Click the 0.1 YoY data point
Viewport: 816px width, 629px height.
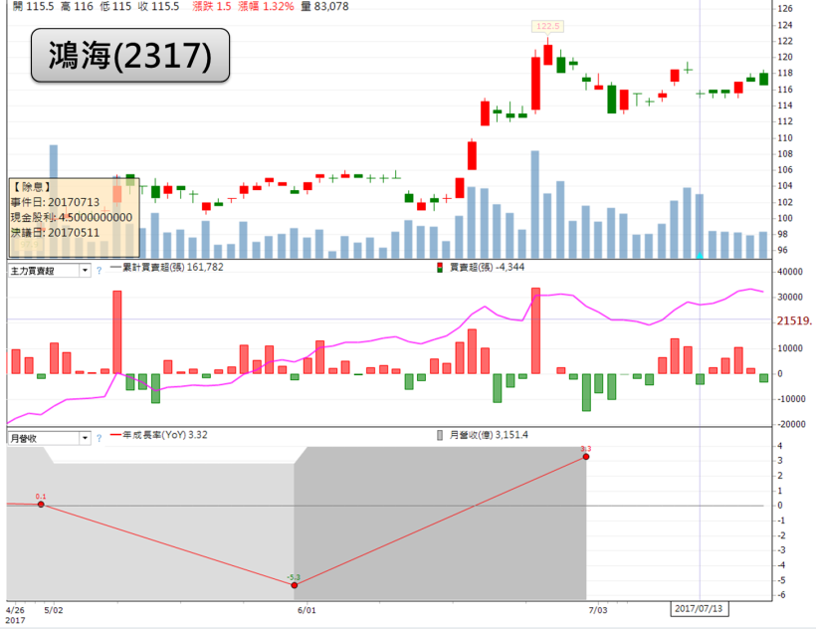41,505
